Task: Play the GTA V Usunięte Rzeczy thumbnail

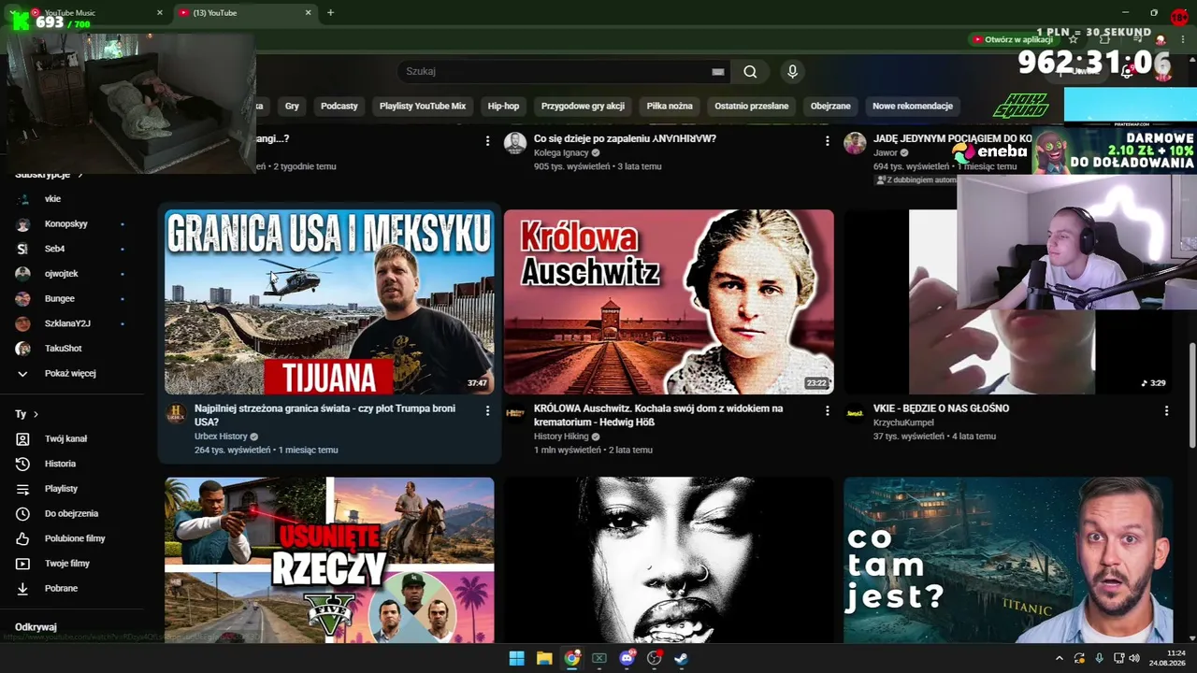Action: 329,560
